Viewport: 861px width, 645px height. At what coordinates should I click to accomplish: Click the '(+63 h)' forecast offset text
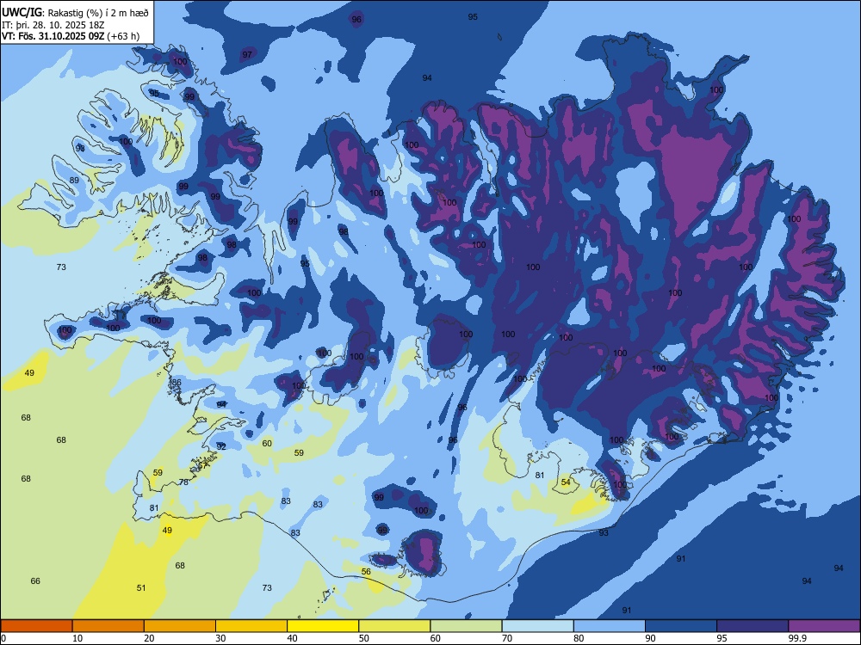click(x=123, y=37)
